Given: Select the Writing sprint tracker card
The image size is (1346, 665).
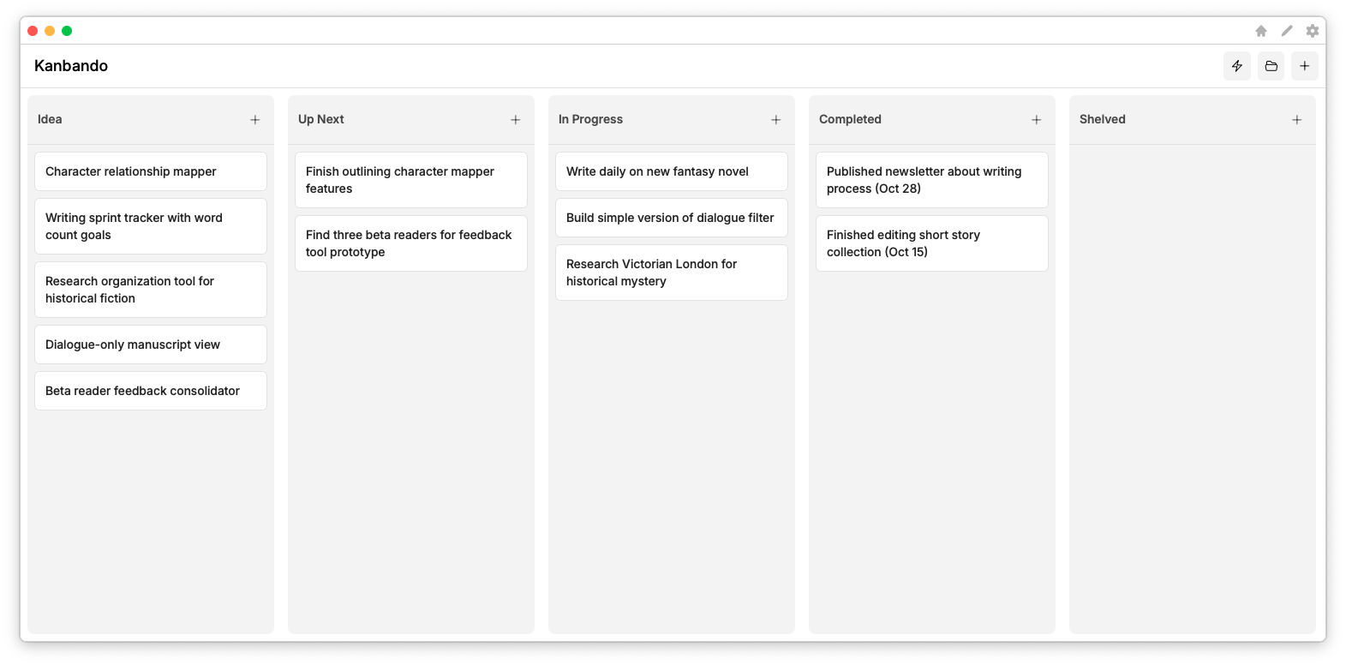Looking at the screenshot, I should [x=151, y=226].
